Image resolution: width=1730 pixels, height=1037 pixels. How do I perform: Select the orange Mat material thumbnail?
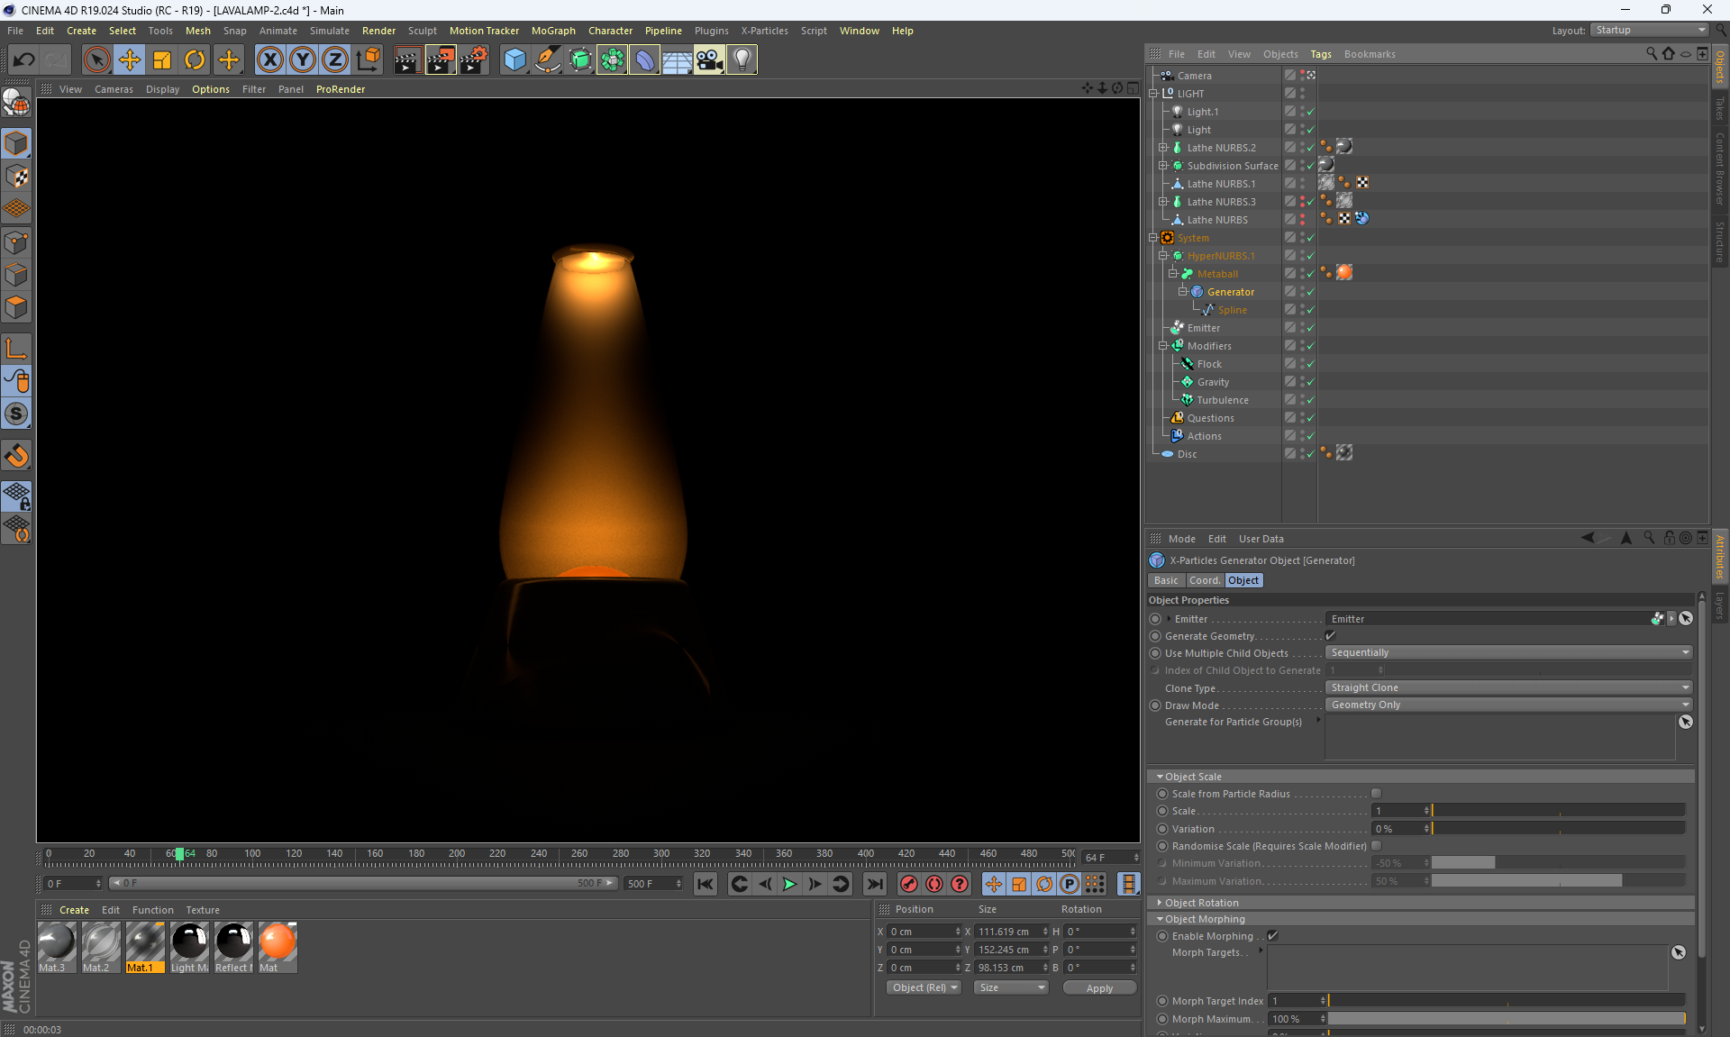pos(278,942)
